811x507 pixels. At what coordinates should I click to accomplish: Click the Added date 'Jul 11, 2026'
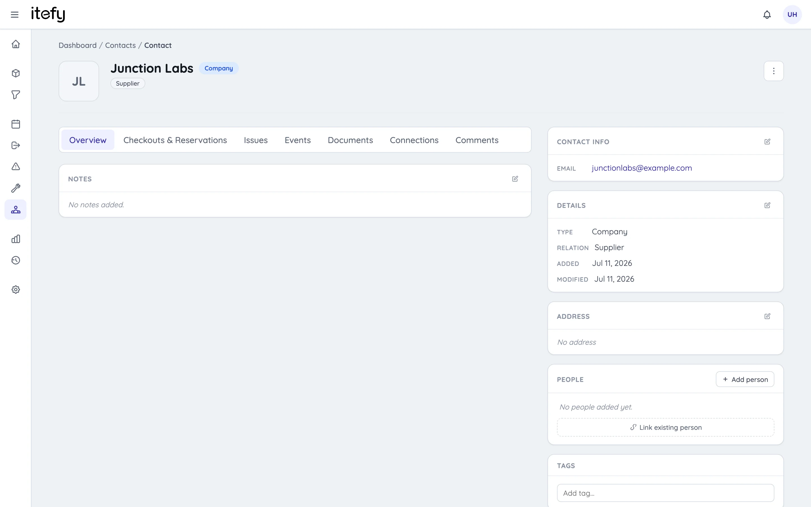coord(612,263)
